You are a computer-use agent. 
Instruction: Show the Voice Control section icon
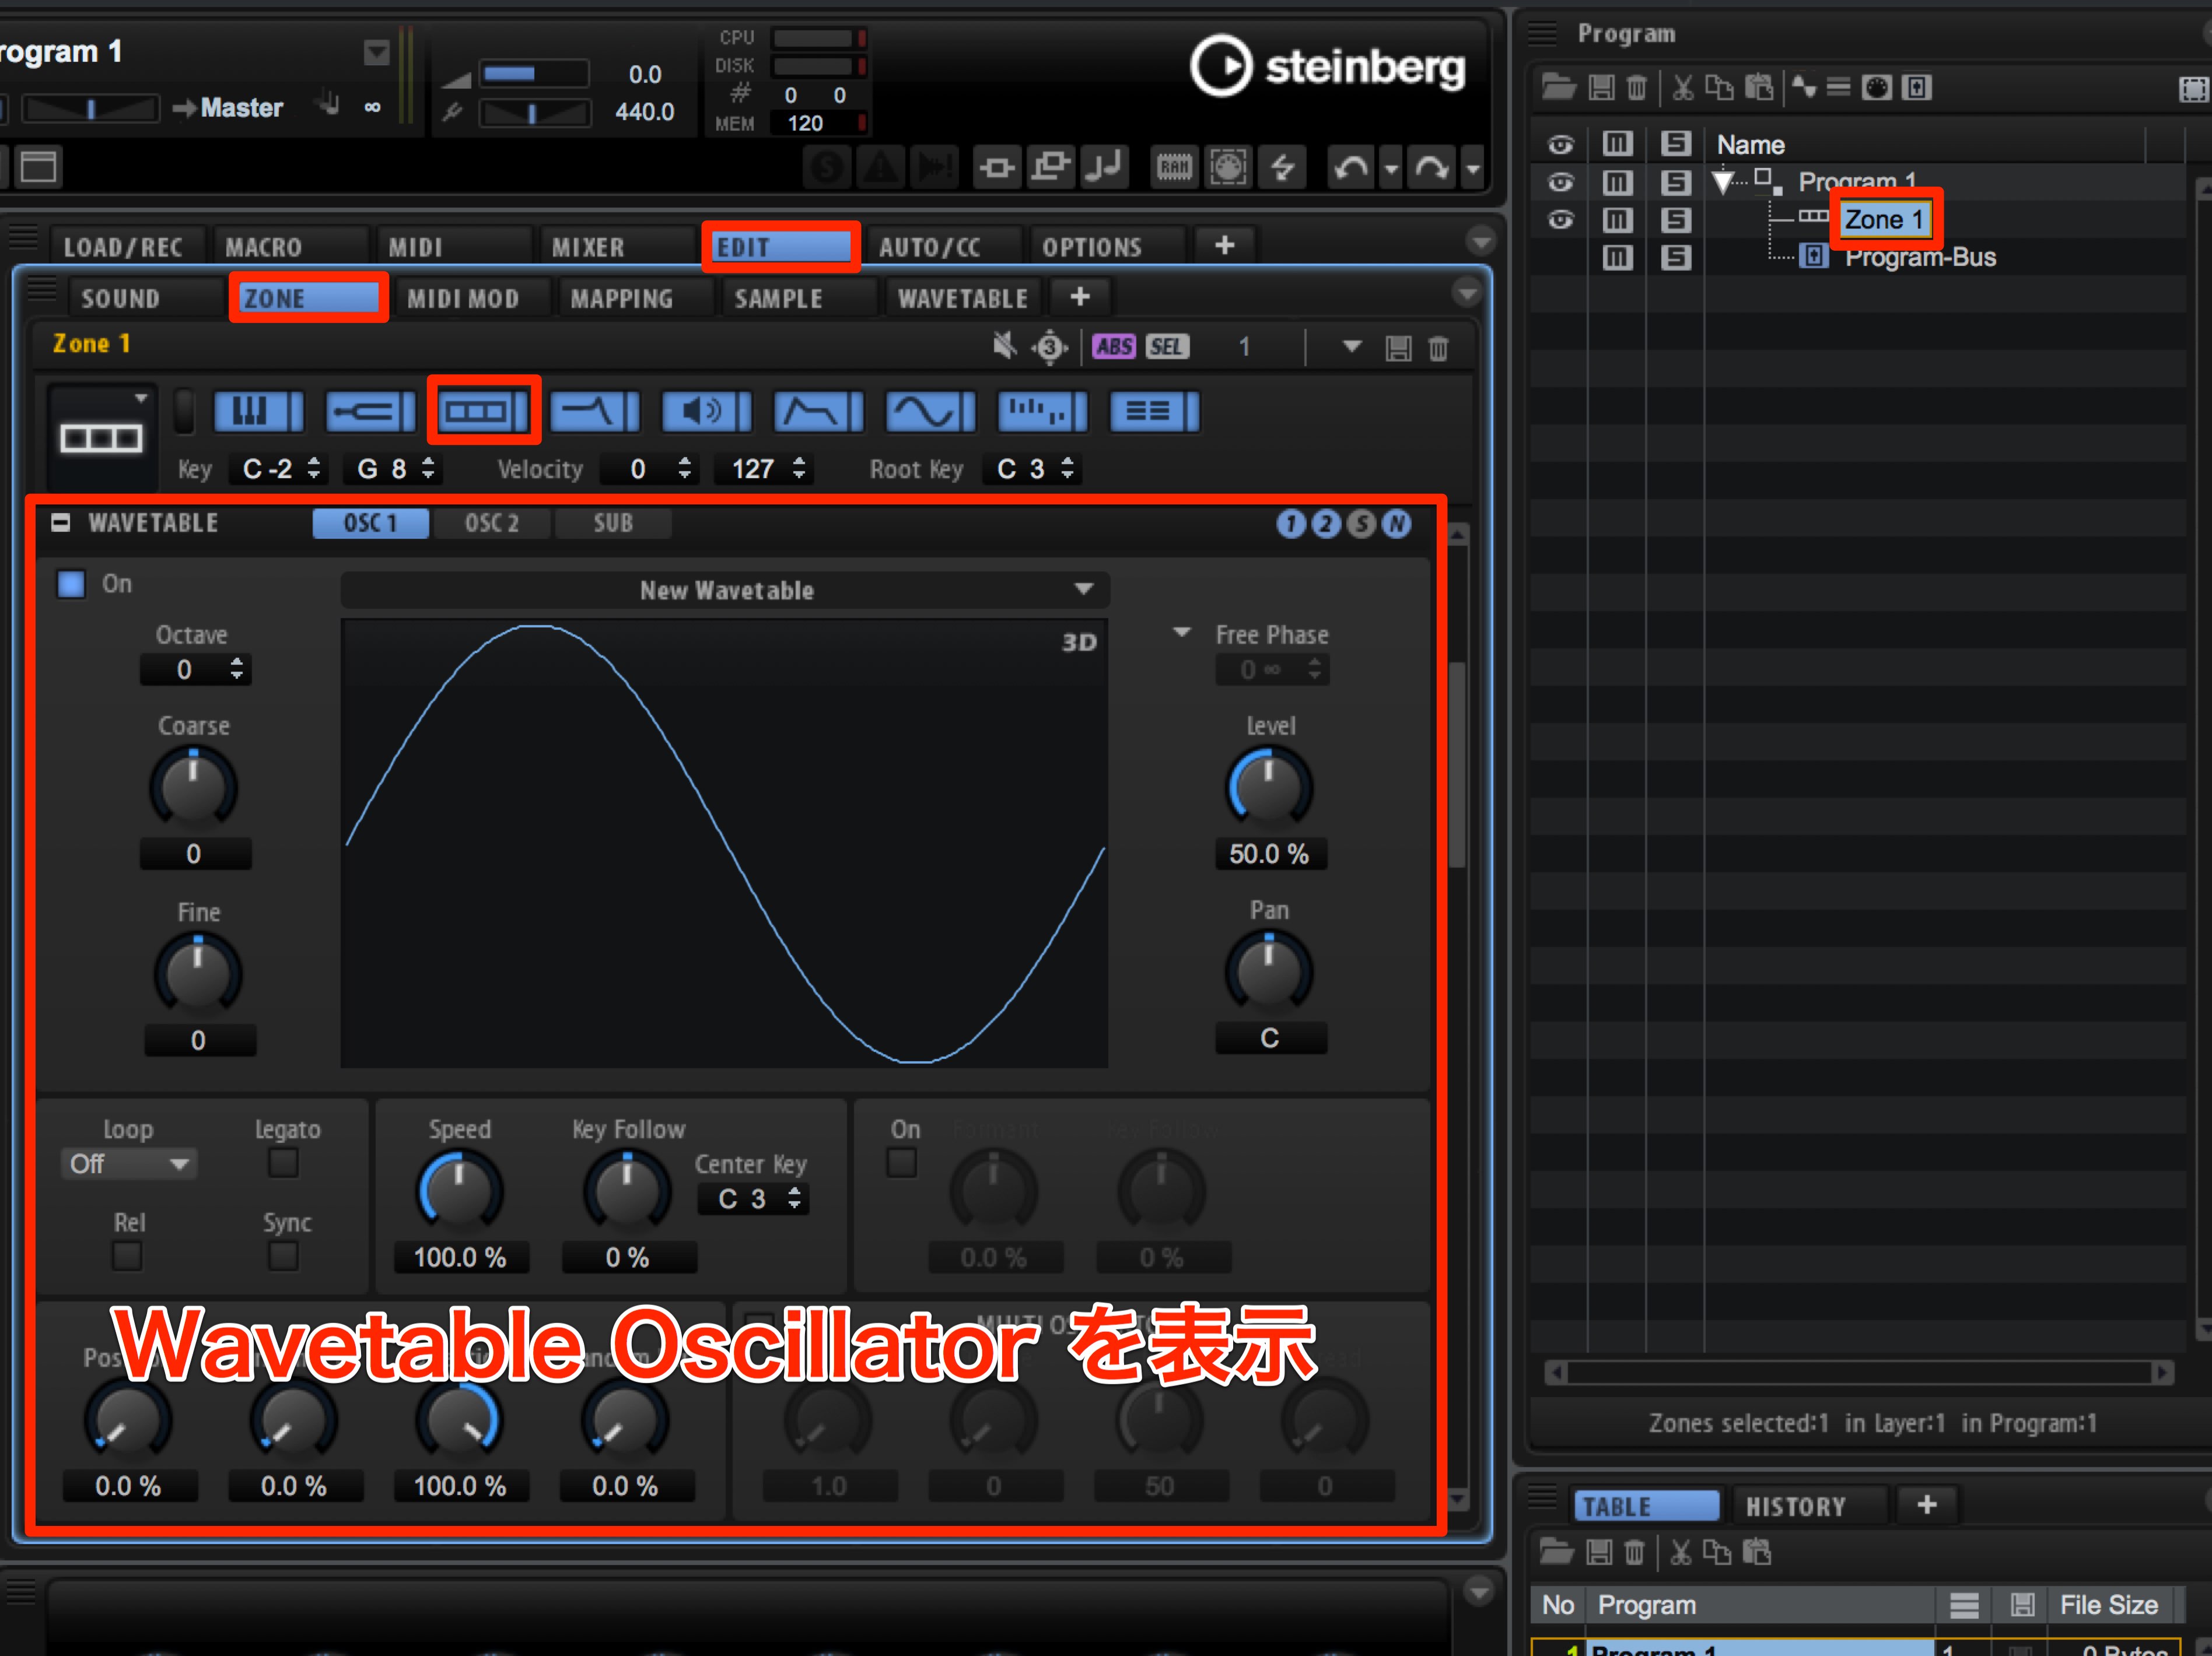(258, 411)
